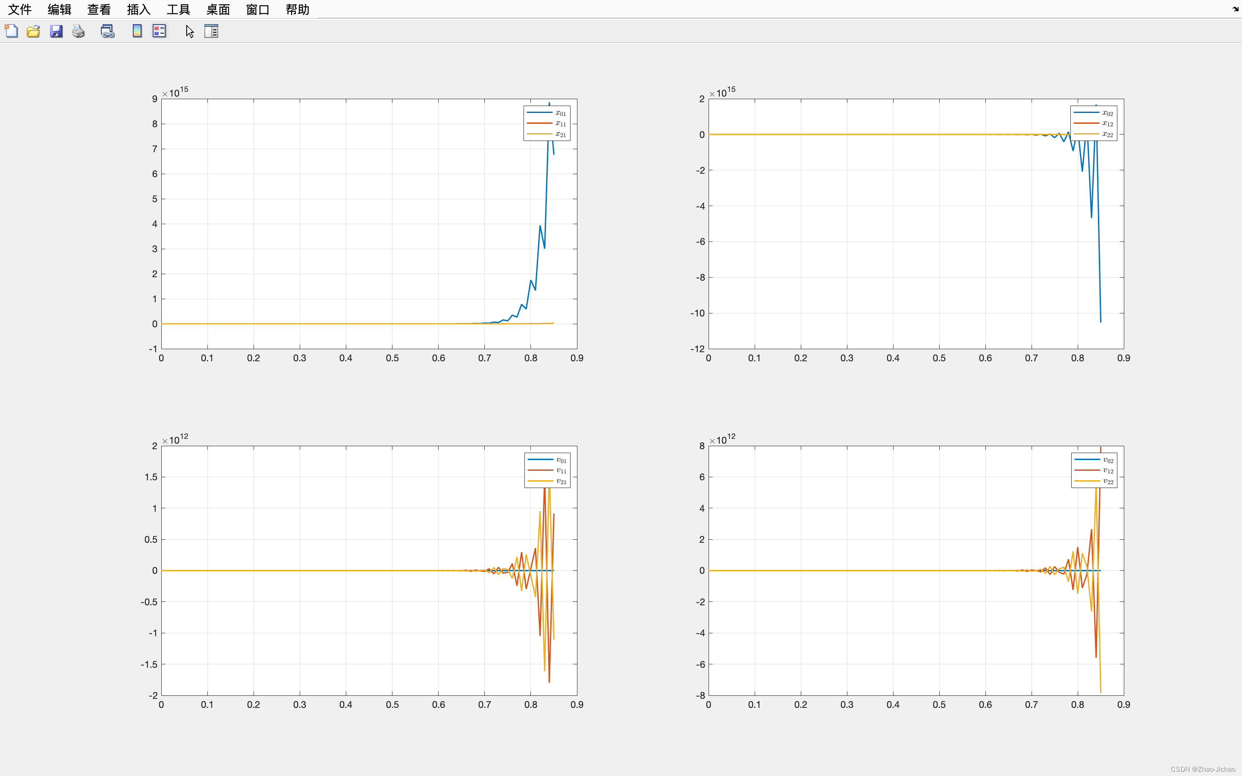This screenshot has width=1242, height=776.
Task: Click the dock figure arrow at top right
Action: [x=1236, y=9]
